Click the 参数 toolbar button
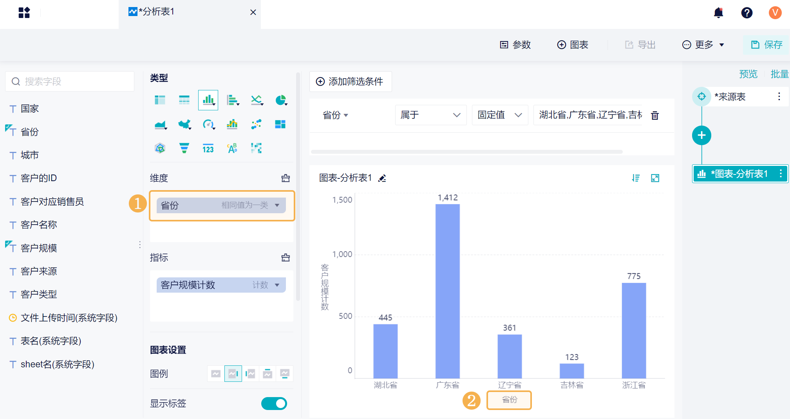 (515, 45)
